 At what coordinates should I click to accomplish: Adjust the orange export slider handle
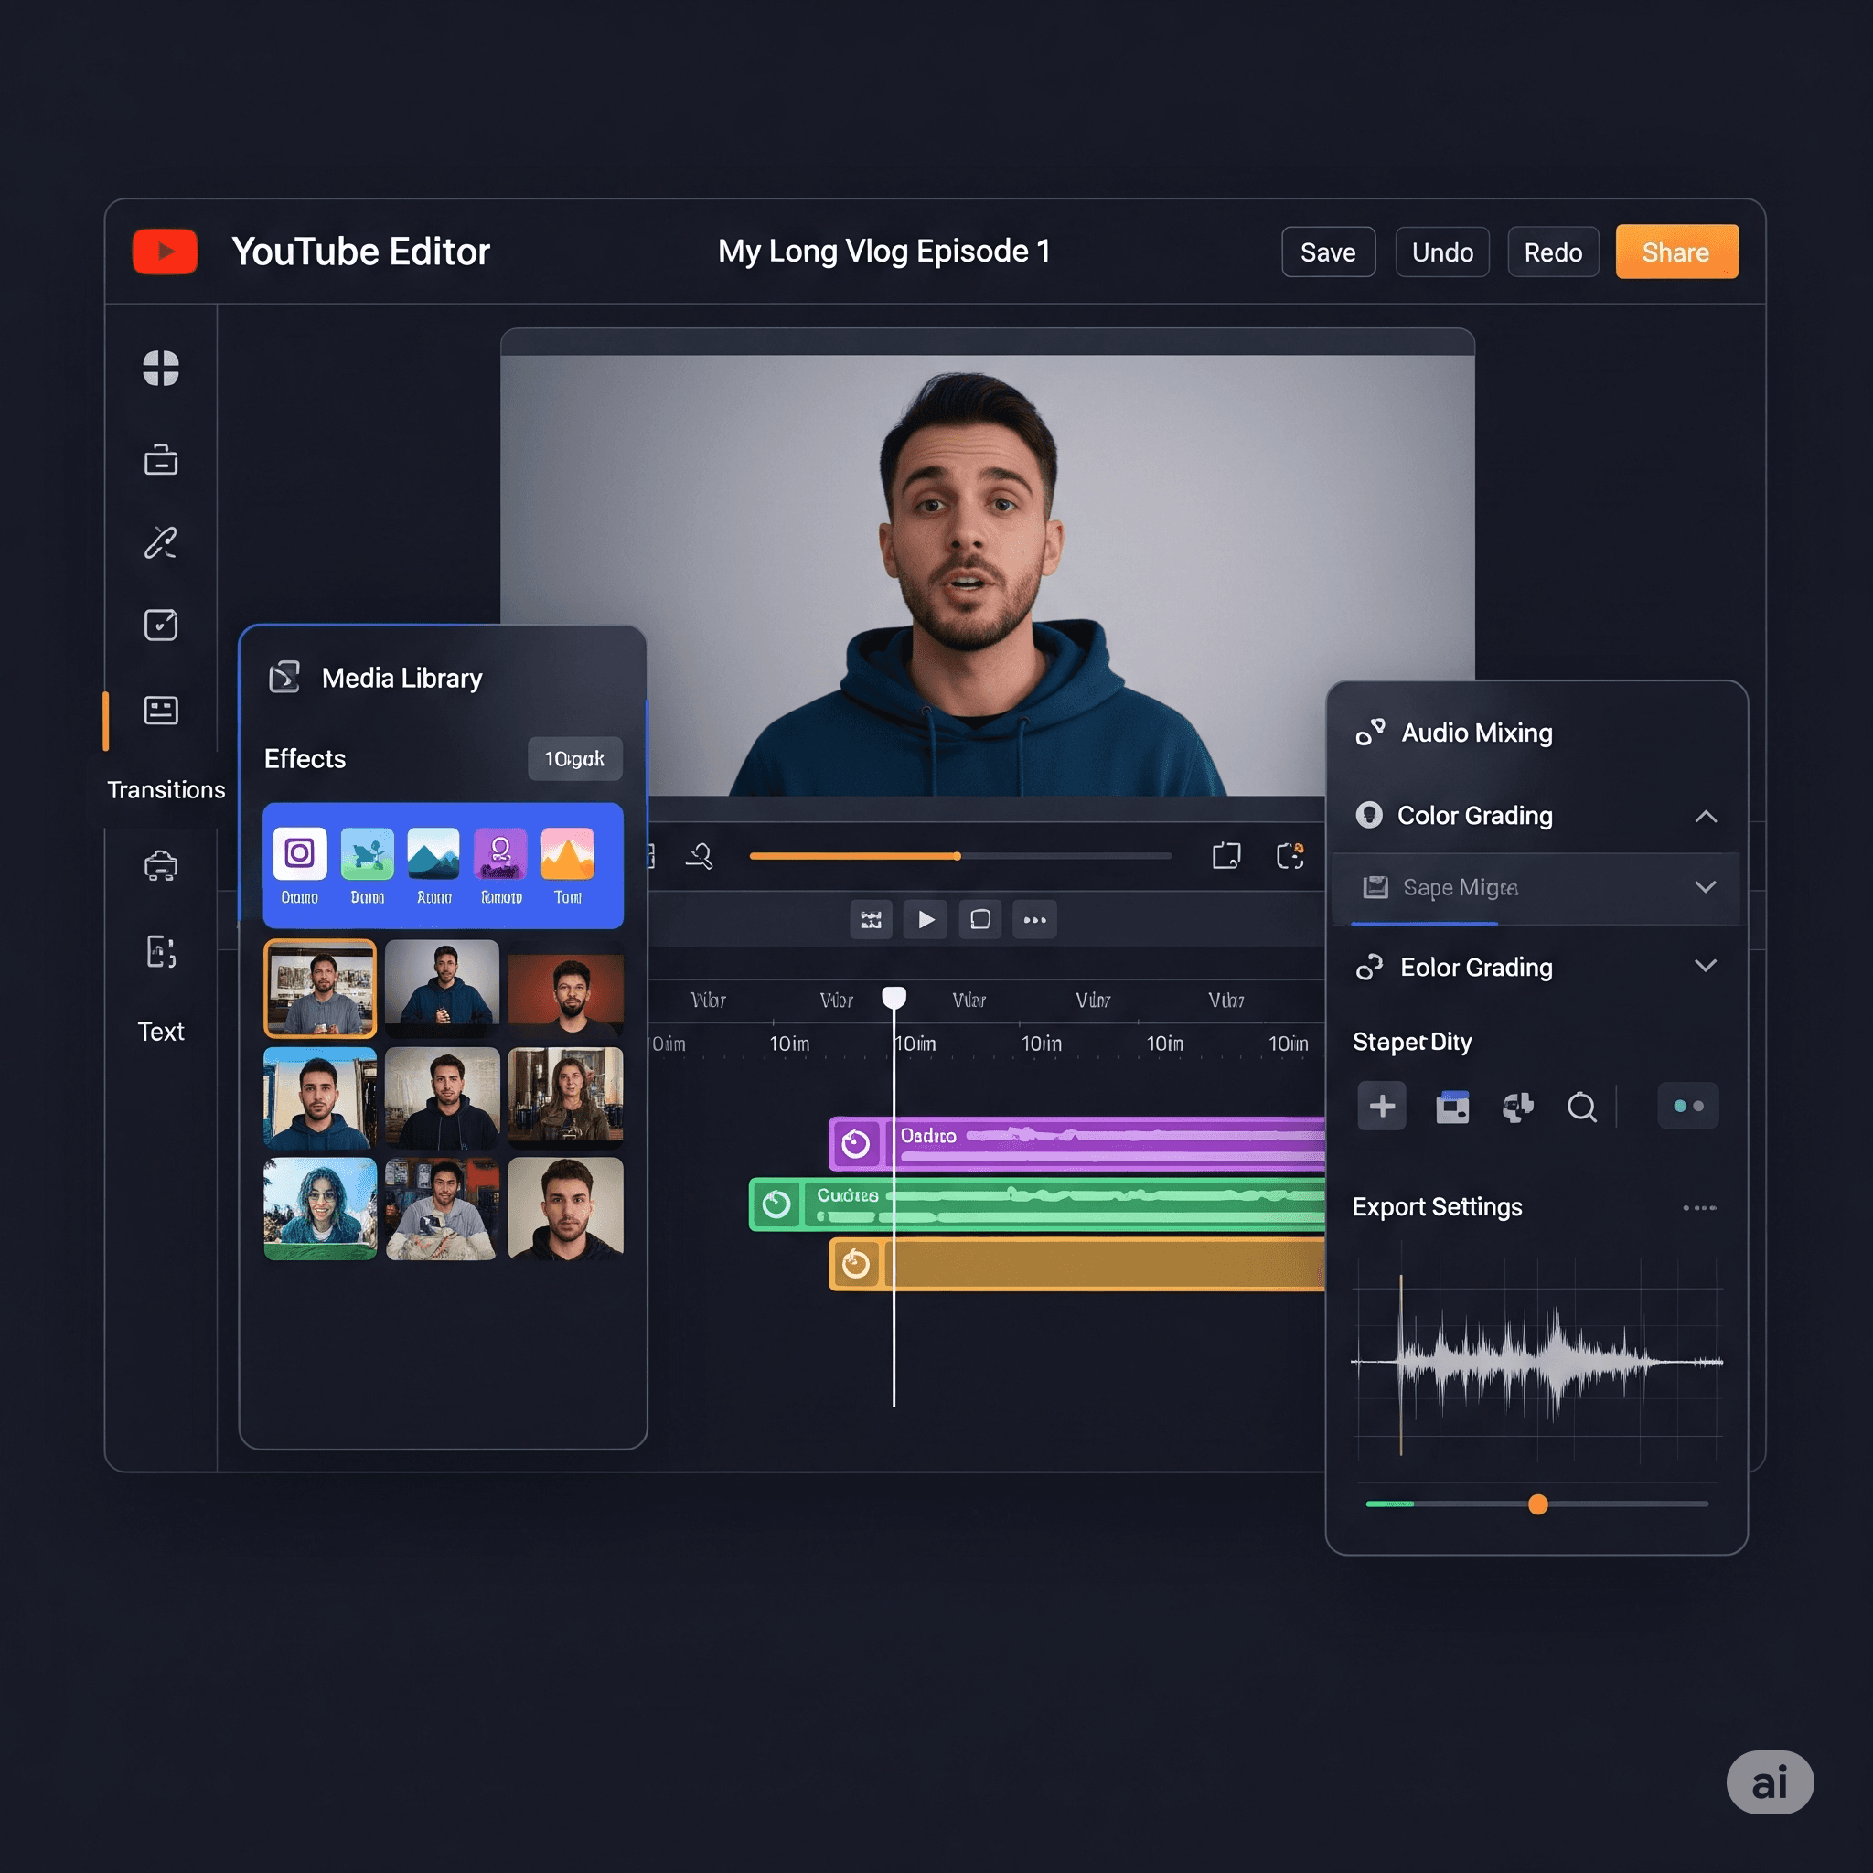[1537, 1504]
